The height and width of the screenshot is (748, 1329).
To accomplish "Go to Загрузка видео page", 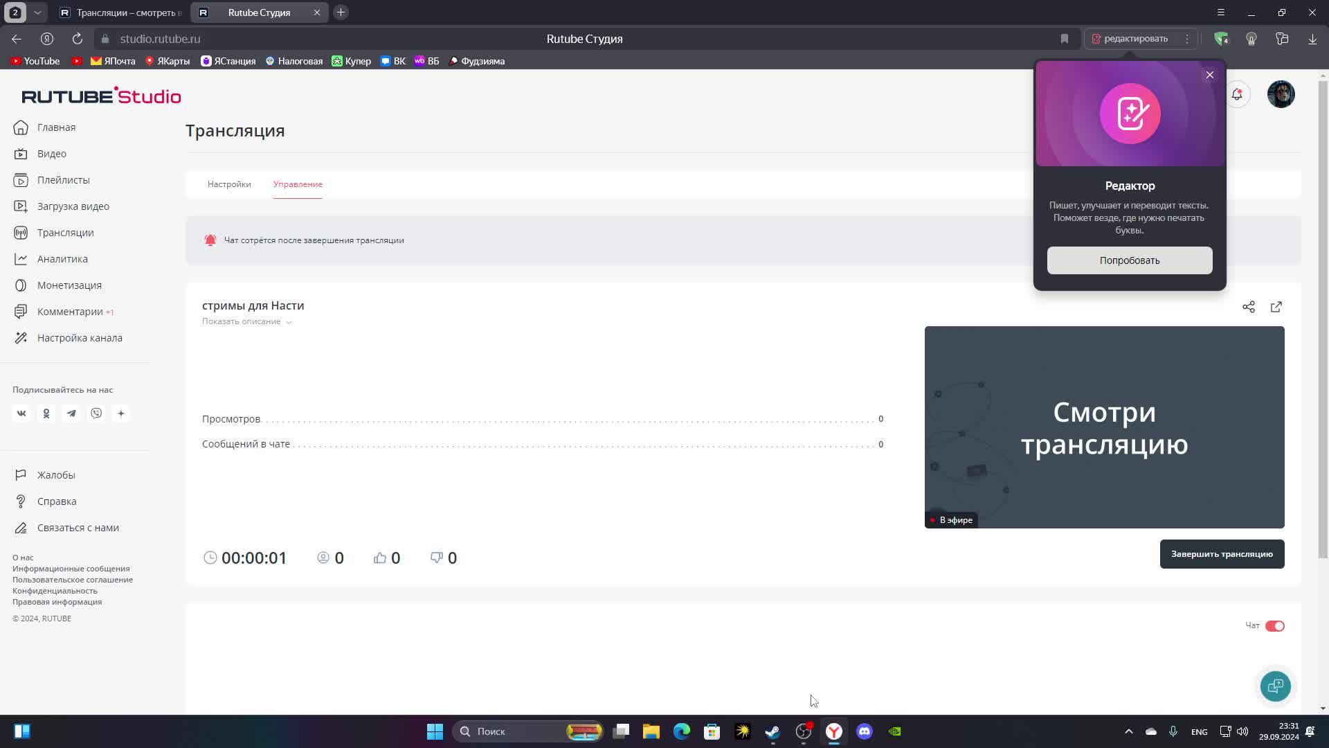I will click(x=62, y=206).
